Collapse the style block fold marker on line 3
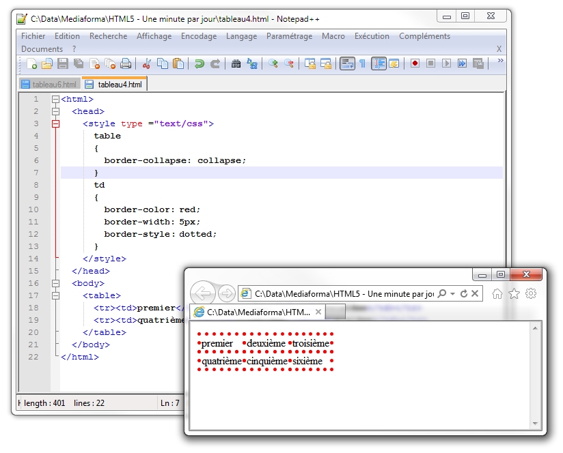This screenshot has height=453, width=563. pos(55,123)
